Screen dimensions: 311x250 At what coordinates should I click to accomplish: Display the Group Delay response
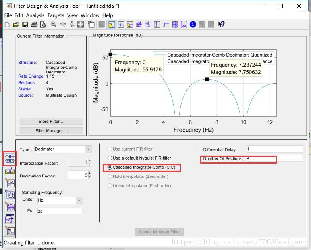tap(139, 24)
